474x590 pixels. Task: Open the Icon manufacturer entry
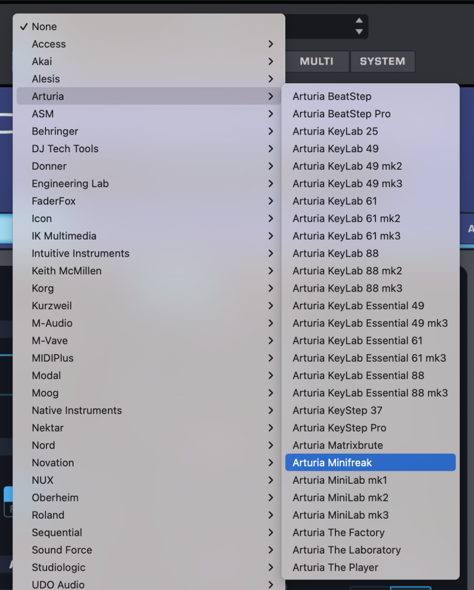pos(149,218)
